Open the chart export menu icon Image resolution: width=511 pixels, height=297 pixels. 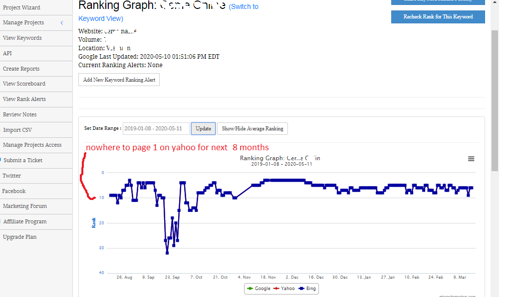471,159
